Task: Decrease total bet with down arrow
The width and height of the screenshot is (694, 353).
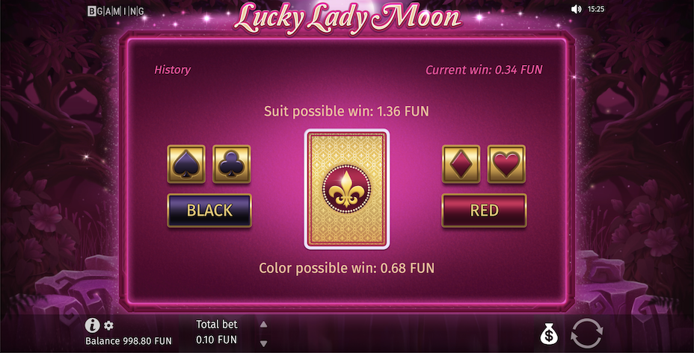Action: [263, 343]
